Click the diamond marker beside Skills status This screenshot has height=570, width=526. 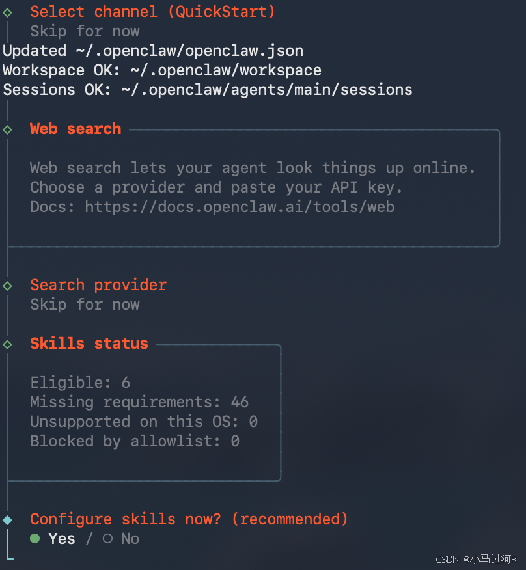coord(7,344)
